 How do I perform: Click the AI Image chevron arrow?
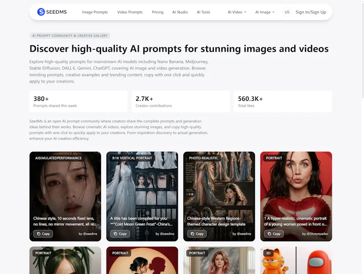[273, 12]
